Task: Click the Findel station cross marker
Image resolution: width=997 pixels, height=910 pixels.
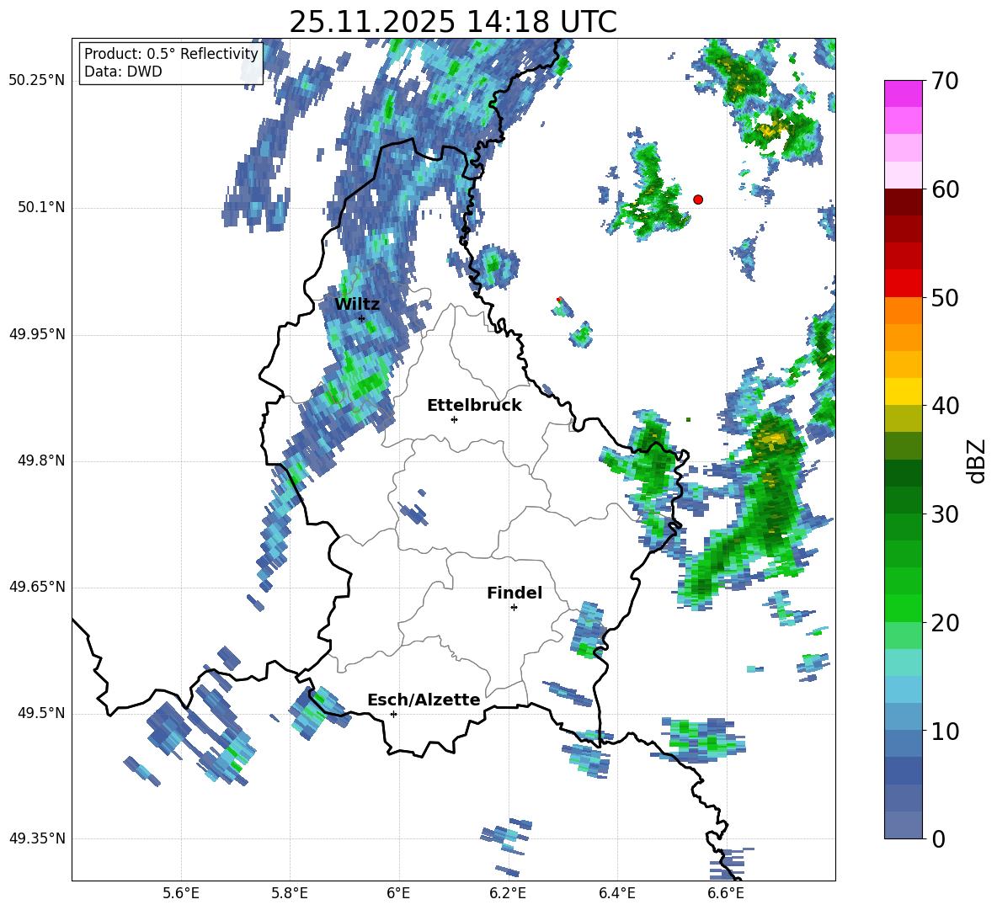Action: click(x=514, y=608)
